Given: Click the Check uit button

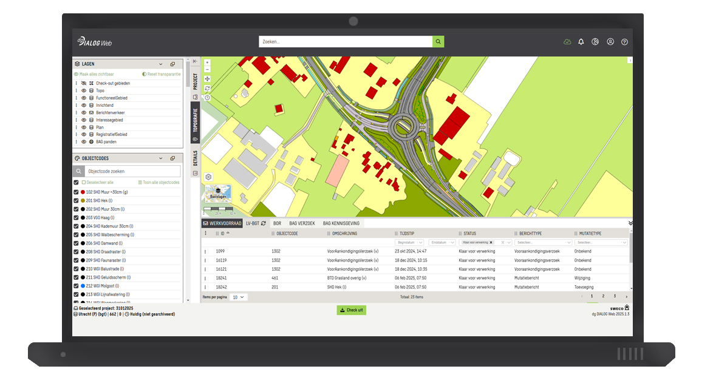Looking at the screenshot, I should (352, 310).
